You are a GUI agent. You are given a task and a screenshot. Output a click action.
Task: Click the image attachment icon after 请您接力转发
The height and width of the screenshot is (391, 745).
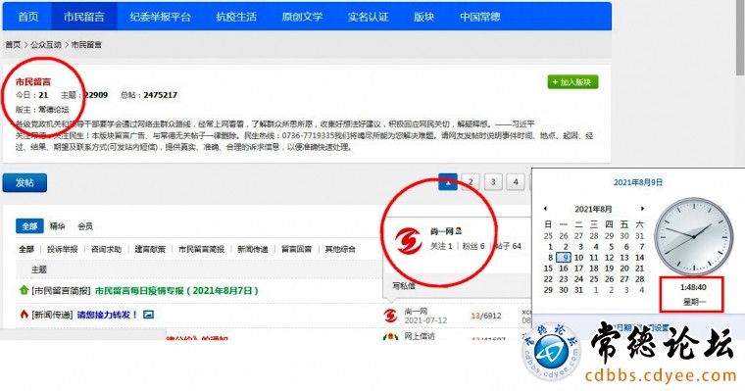pyautogui.click(x=148, y=315)
